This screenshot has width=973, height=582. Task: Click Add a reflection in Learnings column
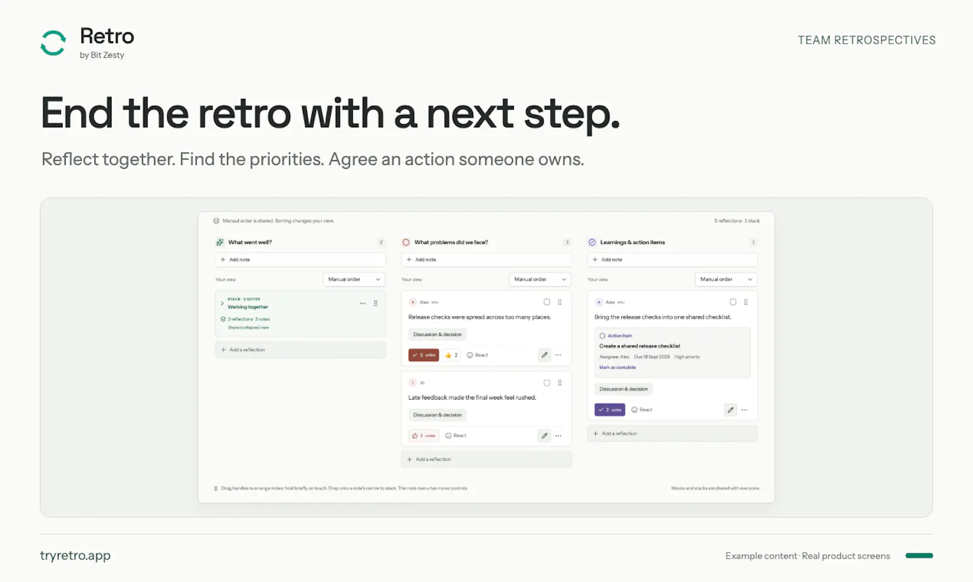[673, 434]
